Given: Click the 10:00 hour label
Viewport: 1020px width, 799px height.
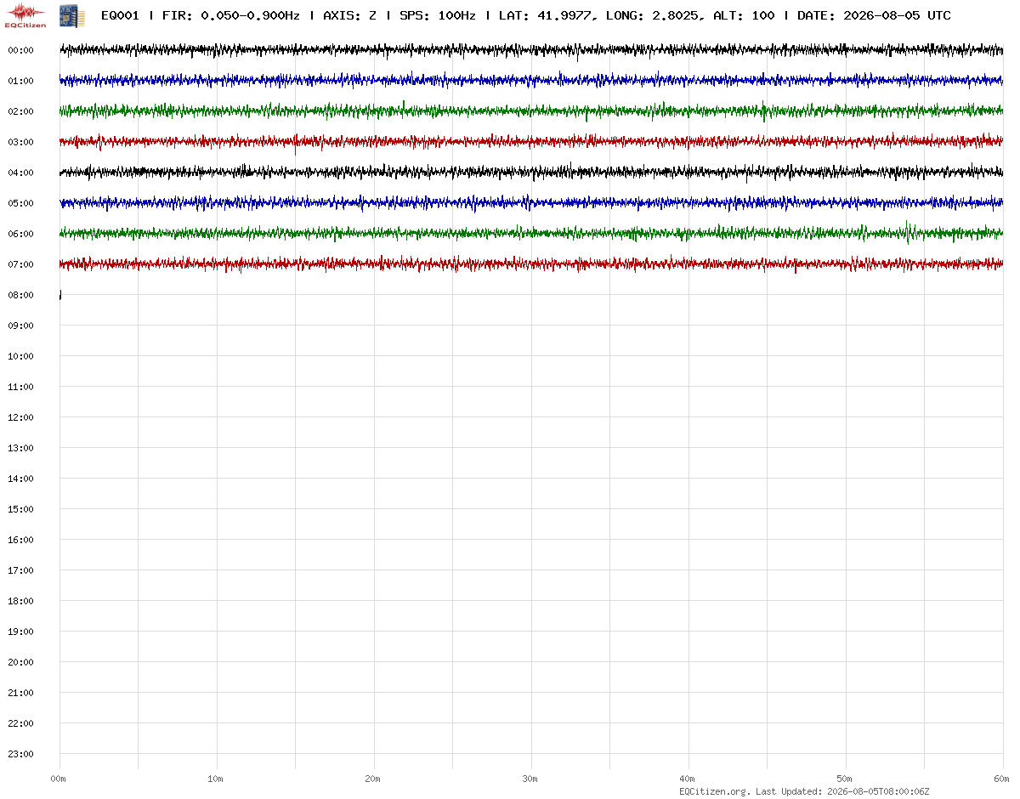Looking at the screenshot, I should [20, 356].
